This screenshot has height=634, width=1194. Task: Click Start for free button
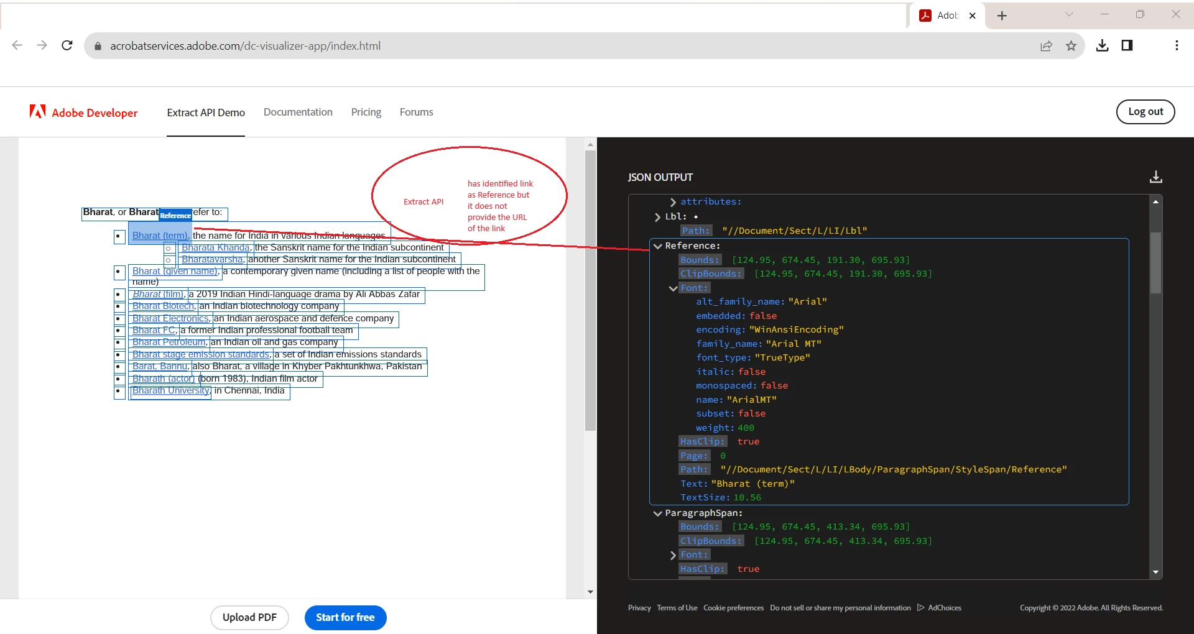click(345, 617)
